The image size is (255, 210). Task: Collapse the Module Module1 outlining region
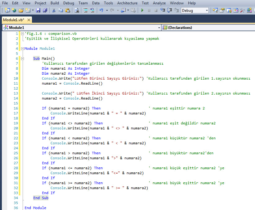pos(22,49)
